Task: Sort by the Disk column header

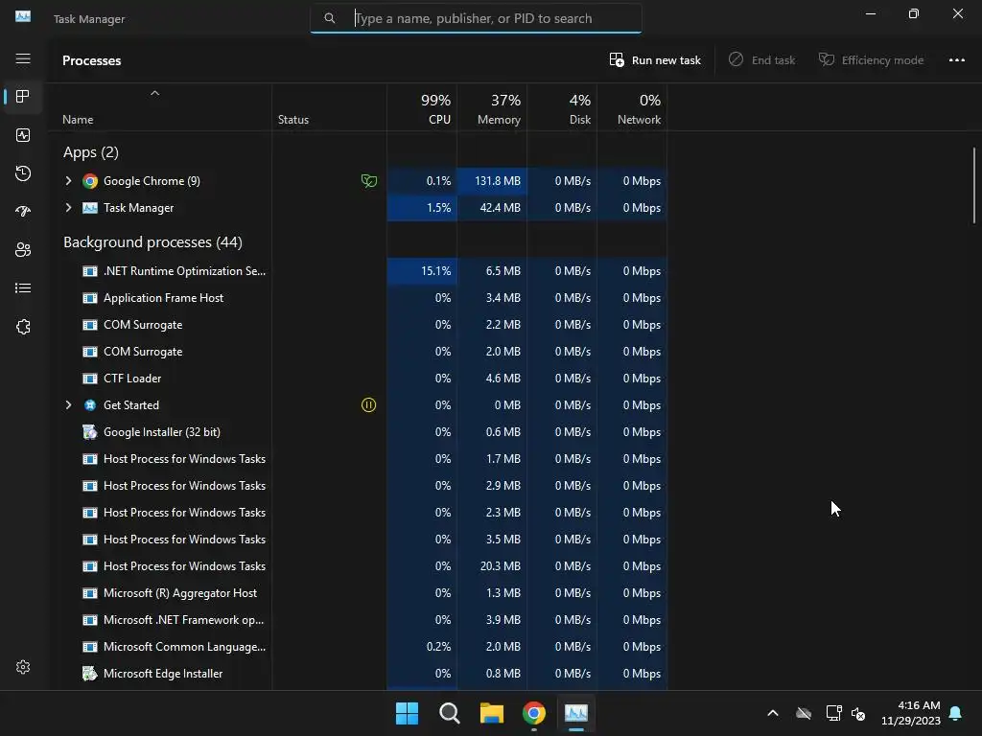Action: click(x=562, y=108)
